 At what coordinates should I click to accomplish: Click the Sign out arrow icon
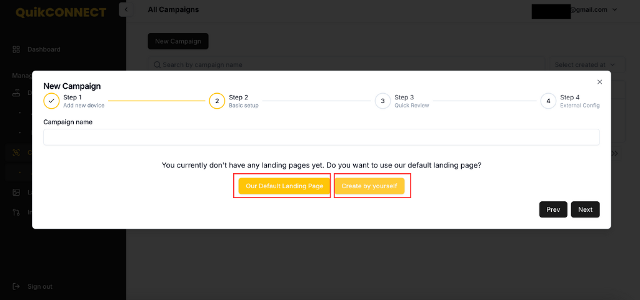[x=16, y=286]
